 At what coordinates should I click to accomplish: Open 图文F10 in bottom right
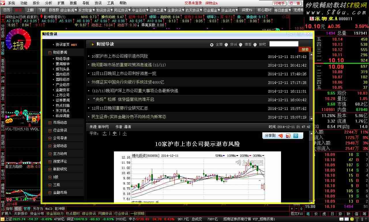coord(297,214)
